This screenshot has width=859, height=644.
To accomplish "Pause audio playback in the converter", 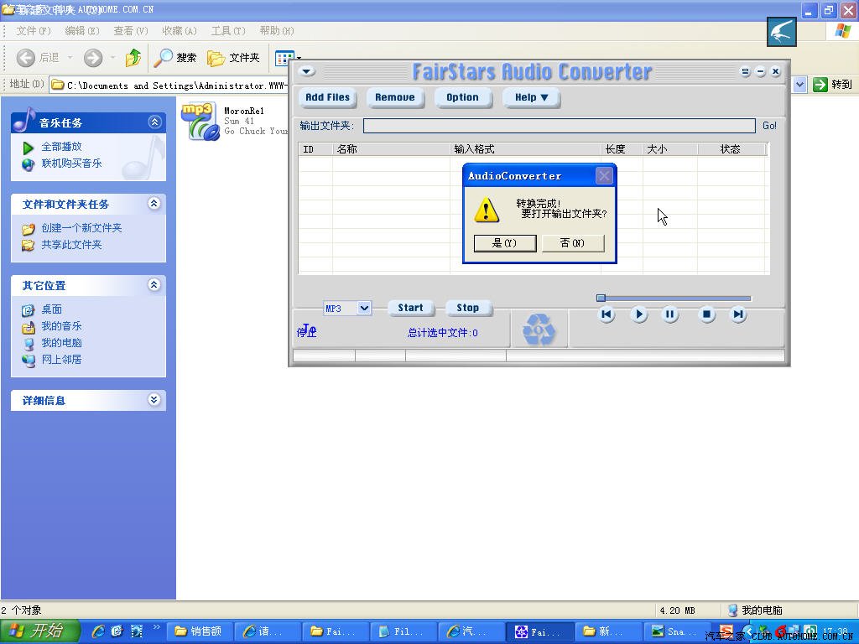I will pos(670,314).
